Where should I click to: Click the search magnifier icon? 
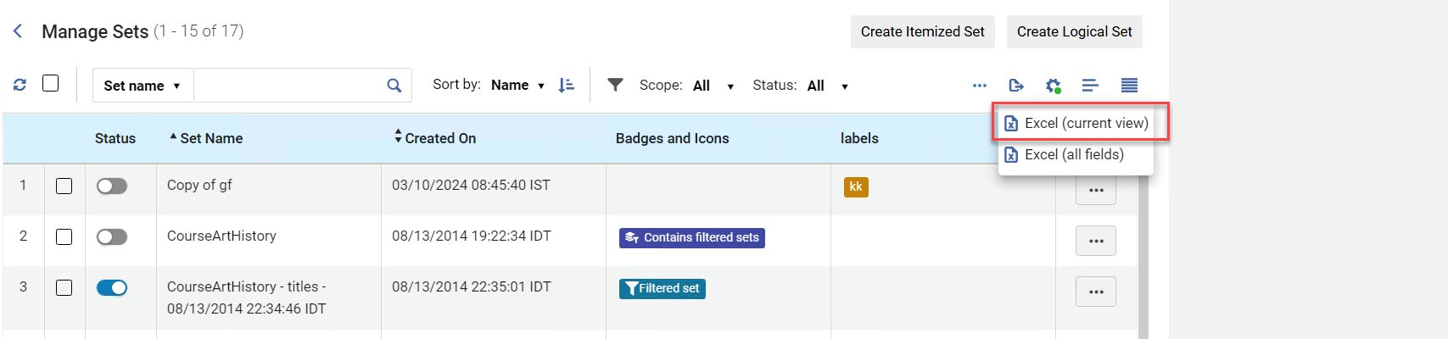tap(394, 86)
